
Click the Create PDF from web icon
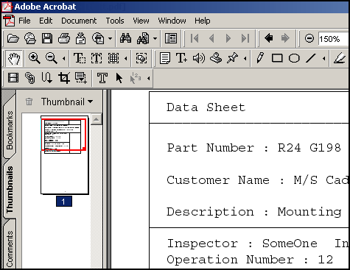click(x=98, y=38)
